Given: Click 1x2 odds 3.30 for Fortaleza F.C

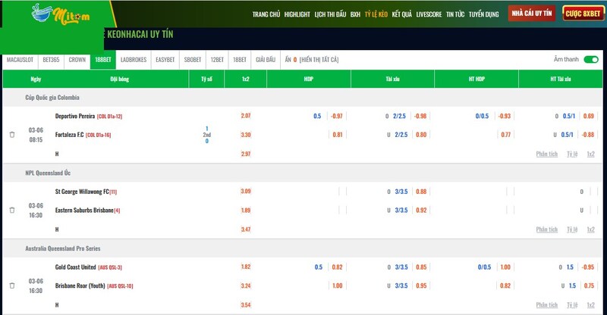Looking at the screenshot, I should [x=245, y=135].
